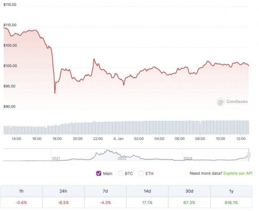Click the $100.00 price axis label

(10, 66)
